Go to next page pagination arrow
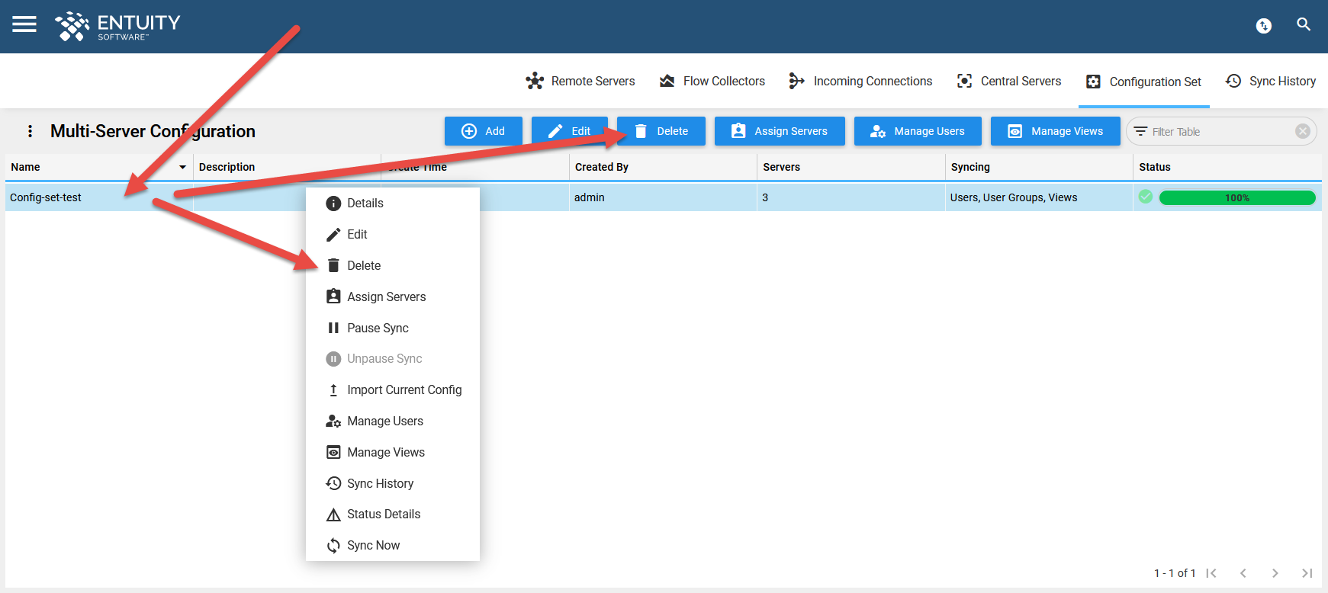 (1275, 573)
